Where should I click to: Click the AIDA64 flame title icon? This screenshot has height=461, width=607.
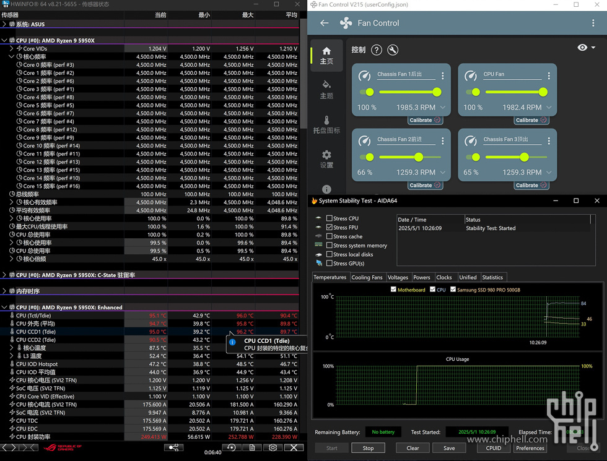315,200
